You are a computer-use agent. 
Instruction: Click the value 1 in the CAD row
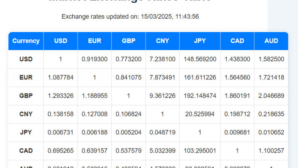click(x=237, y=151)
